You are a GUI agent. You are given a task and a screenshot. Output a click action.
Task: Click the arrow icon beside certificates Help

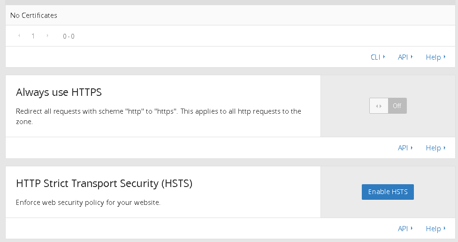(x=444, y=56)
